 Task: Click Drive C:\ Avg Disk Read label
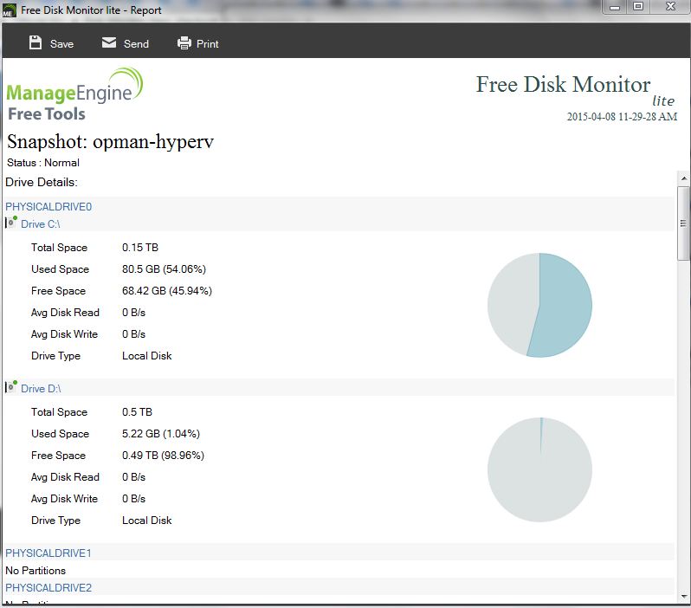(x=65, y=313)
